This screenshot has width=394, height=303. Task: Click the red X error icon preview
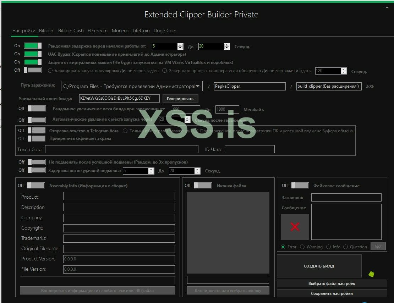pyautogui.click(x=295, y=227)
